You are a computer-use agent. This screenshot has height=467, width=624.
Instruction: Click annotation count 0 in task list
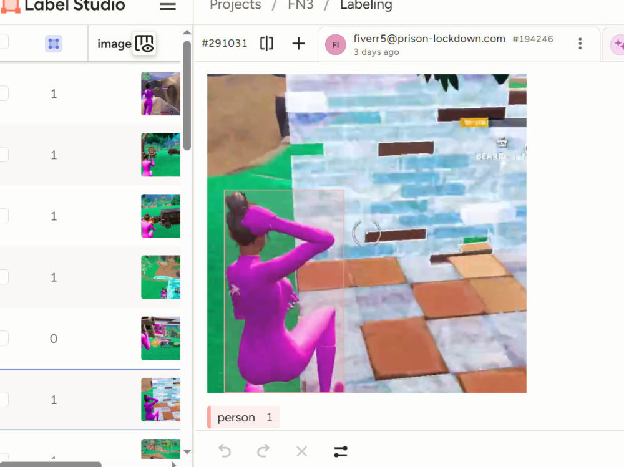pos(53,339)
